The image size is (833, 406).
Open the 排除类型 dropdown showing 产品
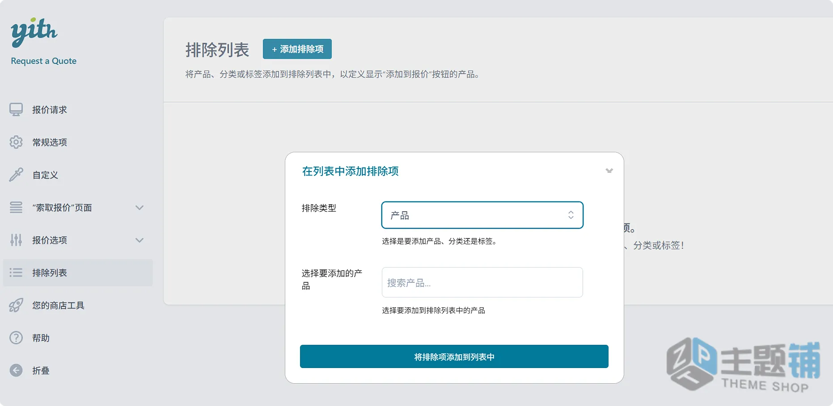pos(482,215)
